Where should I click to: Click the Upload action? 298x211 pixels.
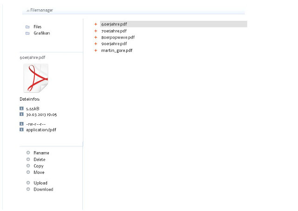point(41,183)
